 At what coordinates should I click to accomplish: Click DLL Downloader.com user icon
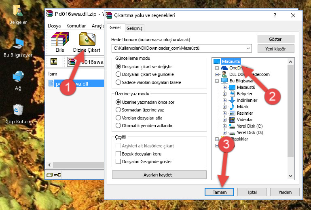(224, 74)
